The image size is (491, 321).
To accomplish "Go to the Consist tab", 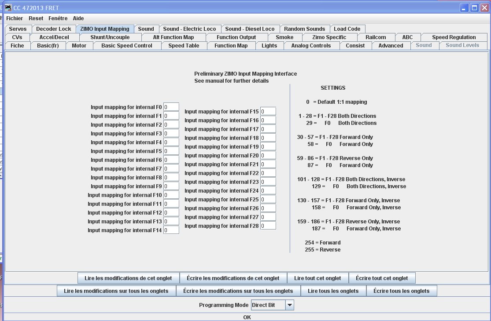I will [x=355, y=46].
